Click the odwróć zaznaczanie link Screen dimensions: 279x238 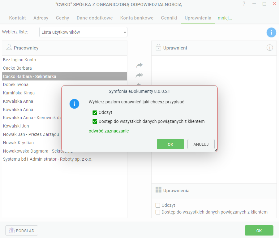tap(109, 131)
